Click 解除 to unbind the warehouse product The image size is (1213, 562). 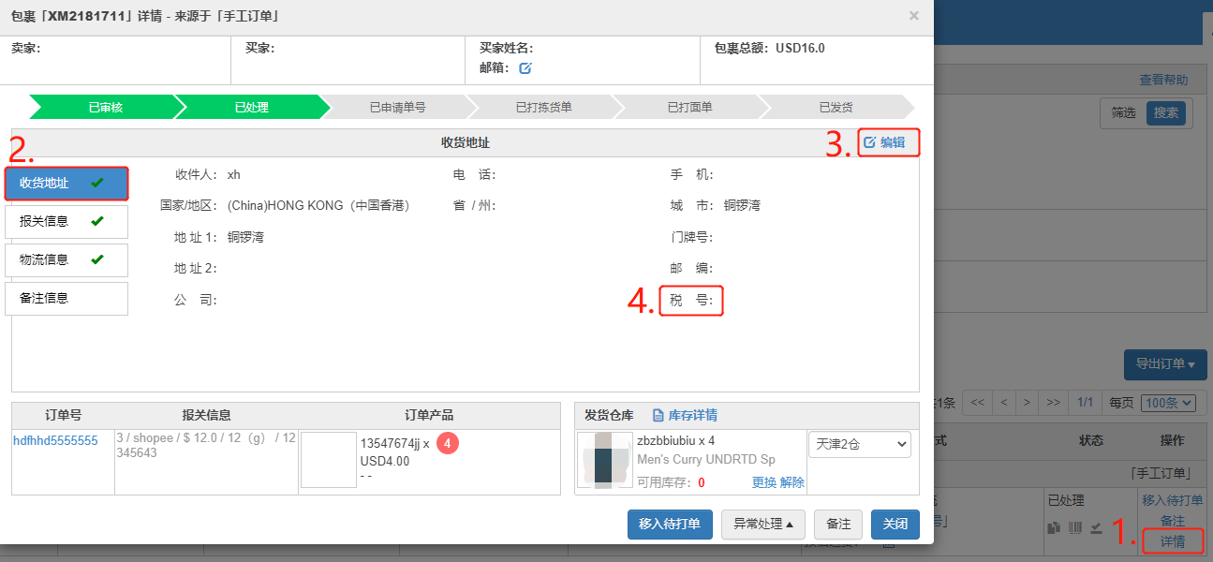pyautogui.click(x=791, y=482)
